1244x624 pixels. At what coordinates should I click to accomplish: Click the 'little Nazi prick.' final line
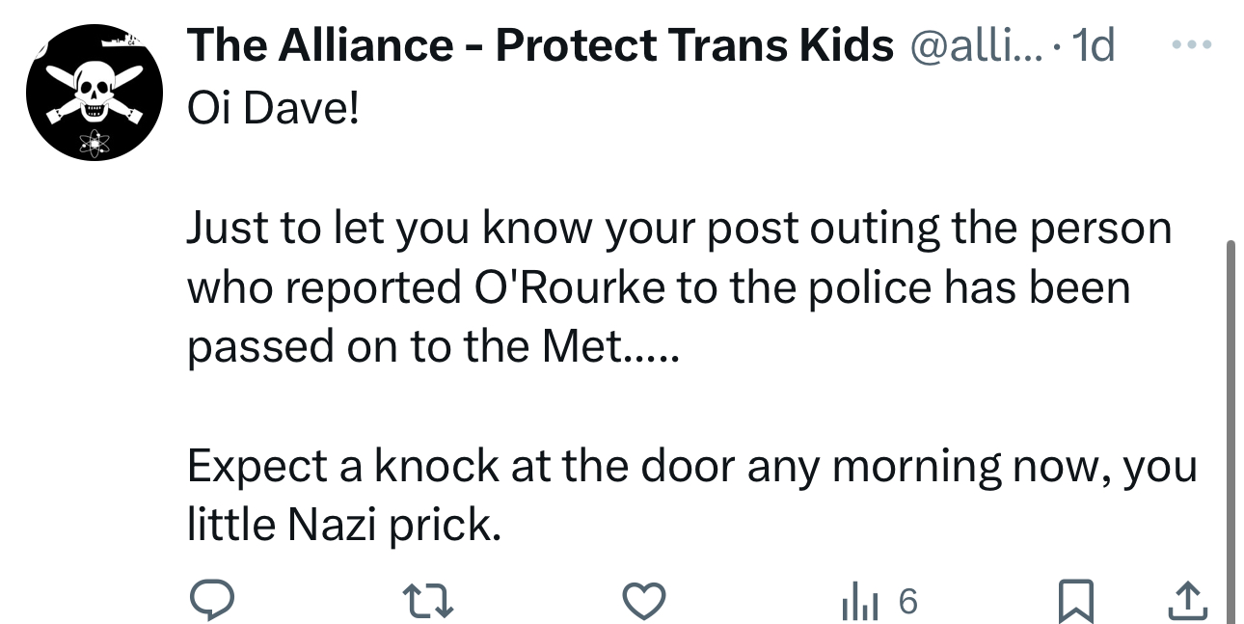tap(344, 526)
